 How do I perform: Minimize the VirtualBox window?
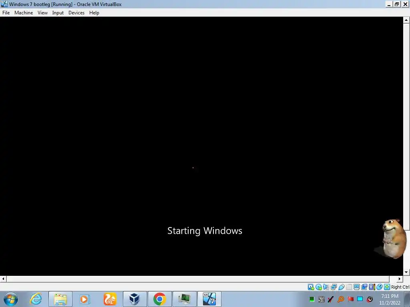pos(389,4)
